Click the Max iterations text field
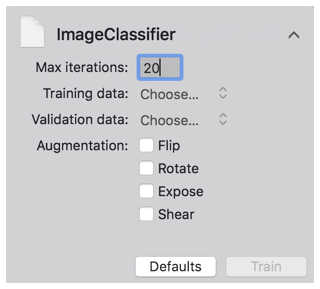The height and width of the screenshot is (289, 320). tap(160, 68)
